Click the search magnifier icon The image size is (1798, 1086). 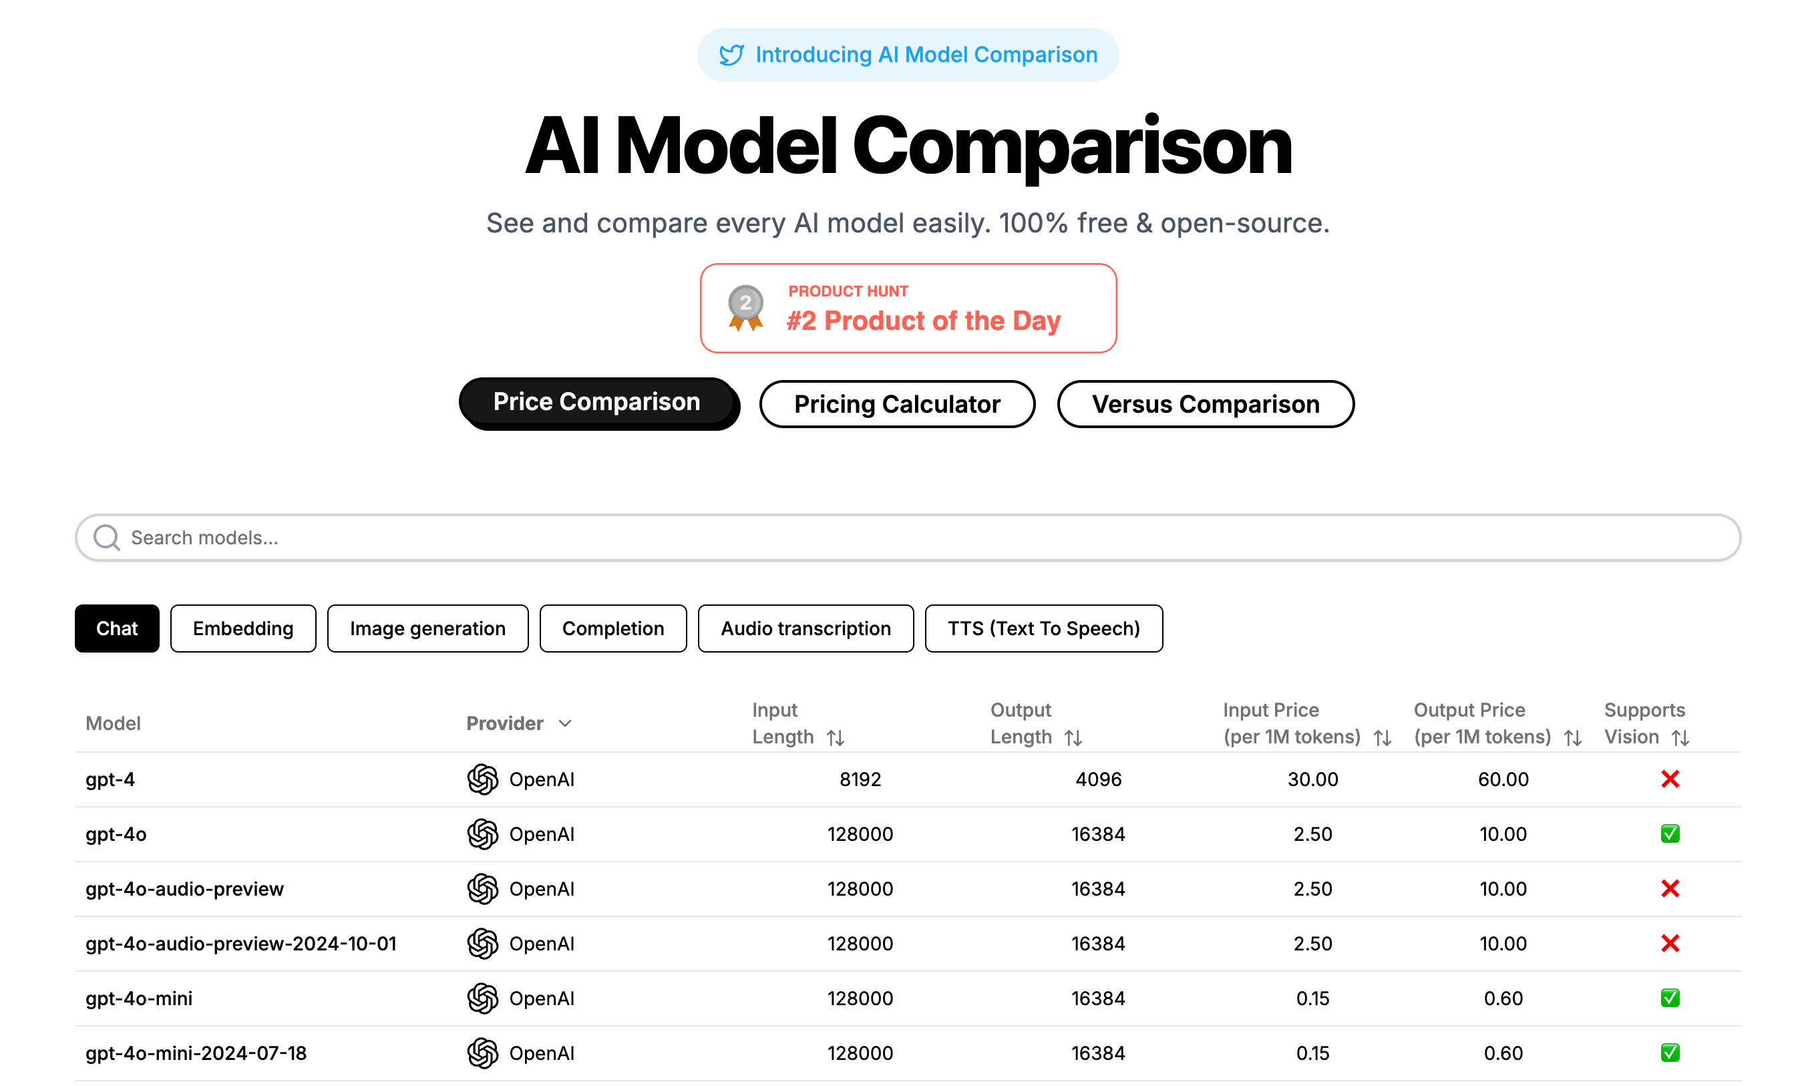point(107,538)
